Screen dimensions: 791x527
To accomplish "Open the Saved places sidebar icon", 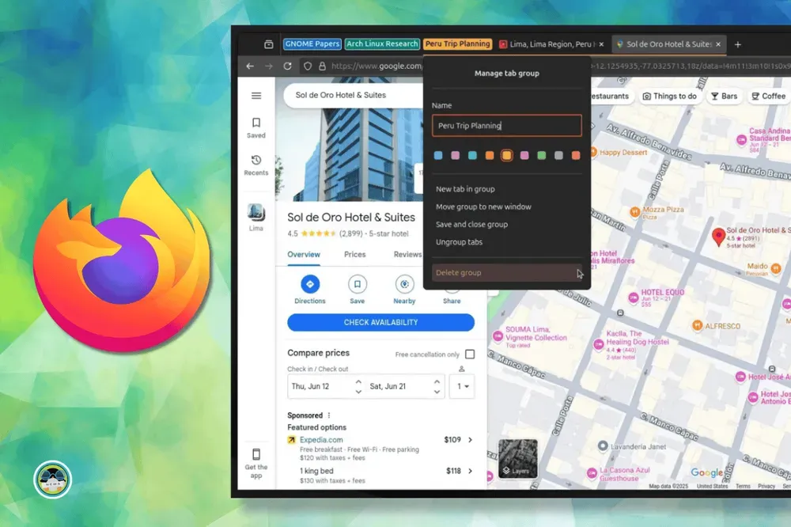I will point(256,123).
